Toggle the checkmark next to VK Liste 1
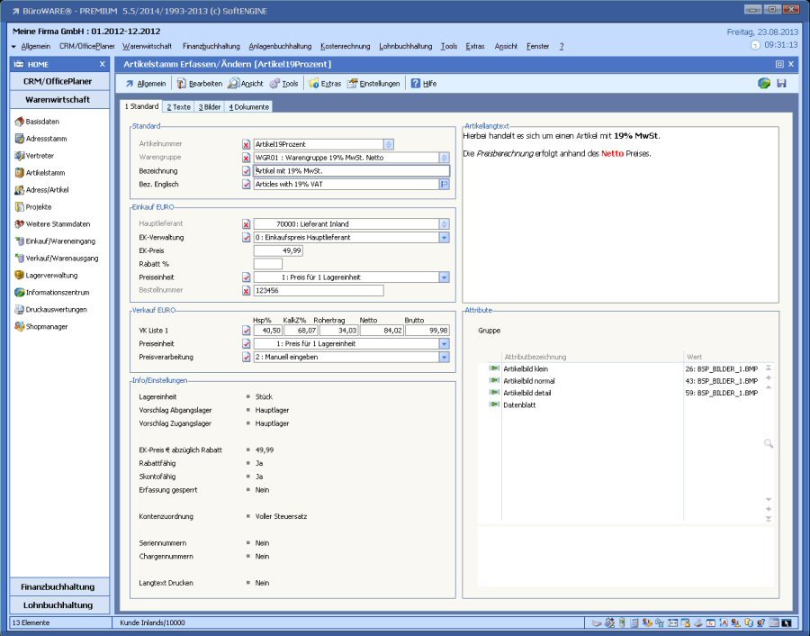810x636 pixels. coord(246,331)
